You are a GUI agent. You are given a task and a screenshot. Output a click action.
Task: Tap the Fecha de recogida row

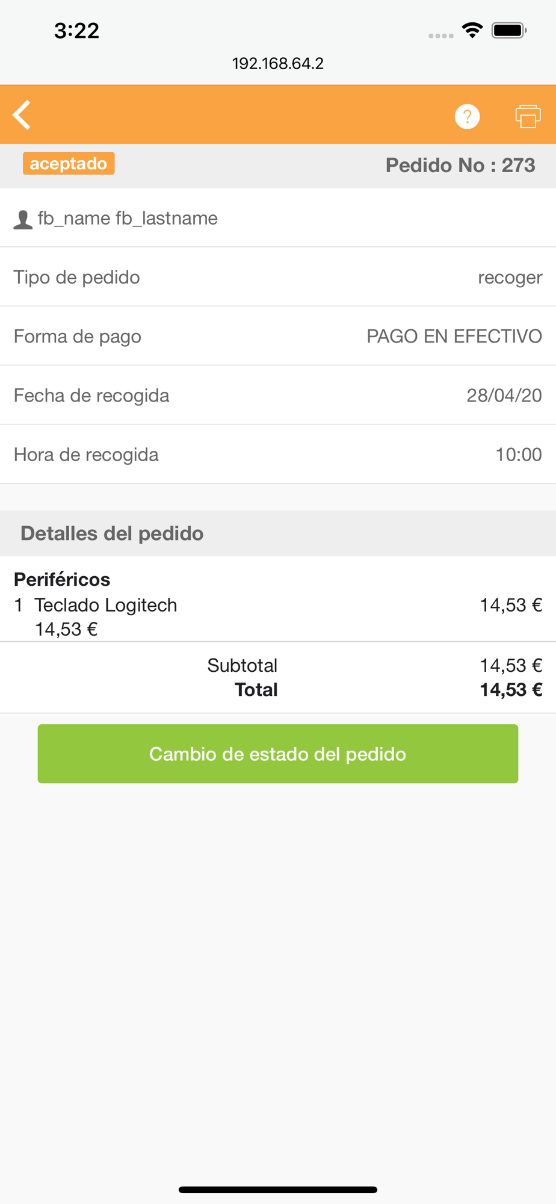point(278,395)
